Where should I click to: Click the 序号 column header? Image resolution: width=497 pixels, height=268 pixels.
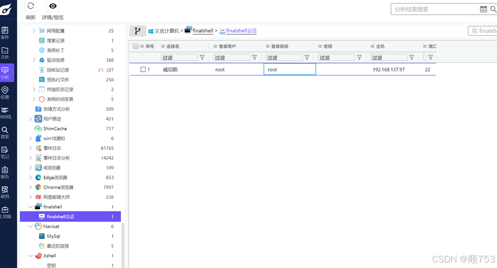[x=150, y=46]
